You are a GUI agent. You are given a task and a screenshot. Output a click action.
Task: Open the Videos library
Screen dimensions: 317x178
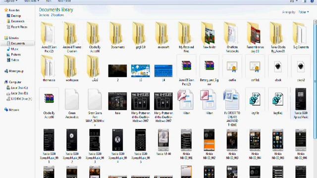[15, 60]
